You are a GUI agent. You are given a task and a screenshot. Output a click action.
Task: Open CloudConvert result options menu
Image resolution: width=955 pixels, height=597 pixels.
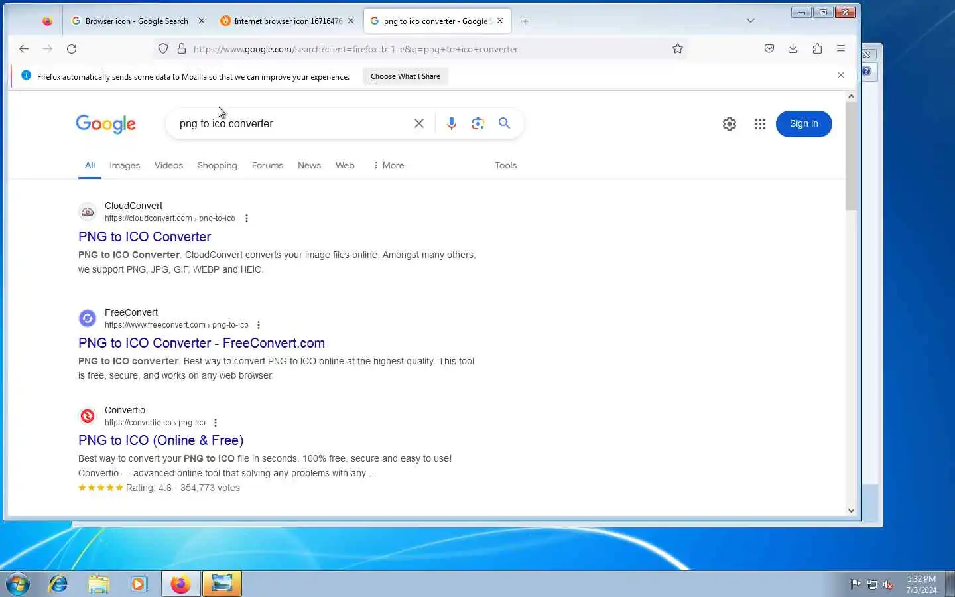tap(247, 218)
